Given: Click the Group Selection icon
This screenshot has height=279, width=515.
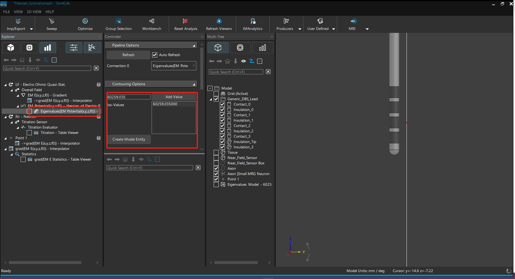Looking at the screenshot, I should pos(118,21).
